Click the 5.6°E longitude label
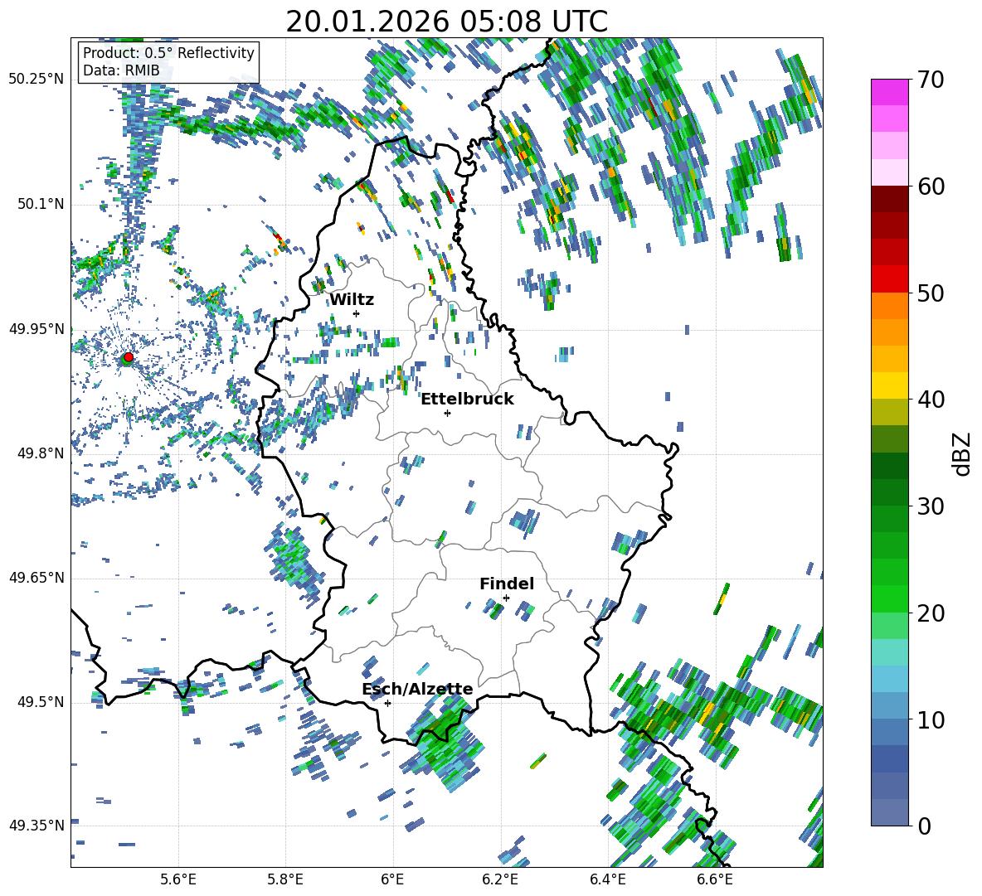 coord(178,879)
